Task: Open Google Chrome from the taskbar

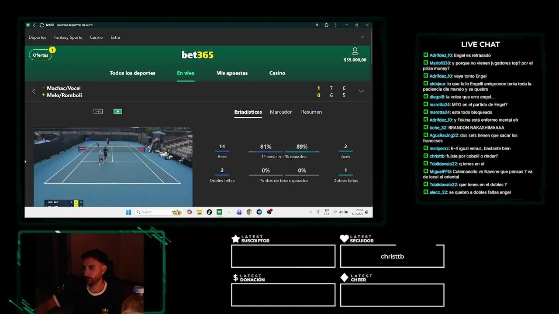Action: 249,212
